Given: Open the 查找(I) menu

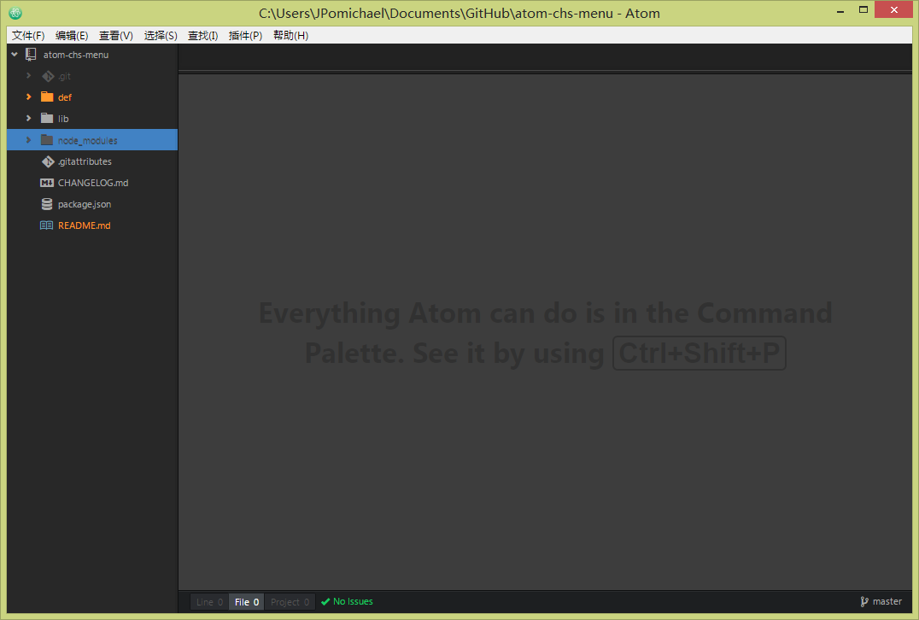Looking at the screenshot, I should (x=202, y=35).
